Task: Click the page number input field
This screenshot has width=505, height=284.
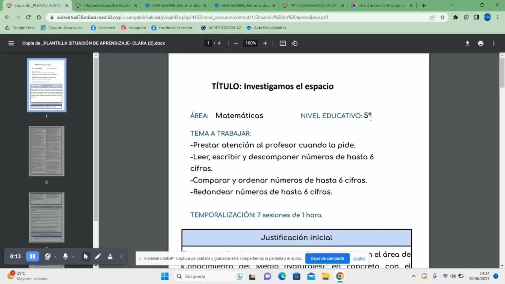Action: pyautogui.click(x=208, y=43)
